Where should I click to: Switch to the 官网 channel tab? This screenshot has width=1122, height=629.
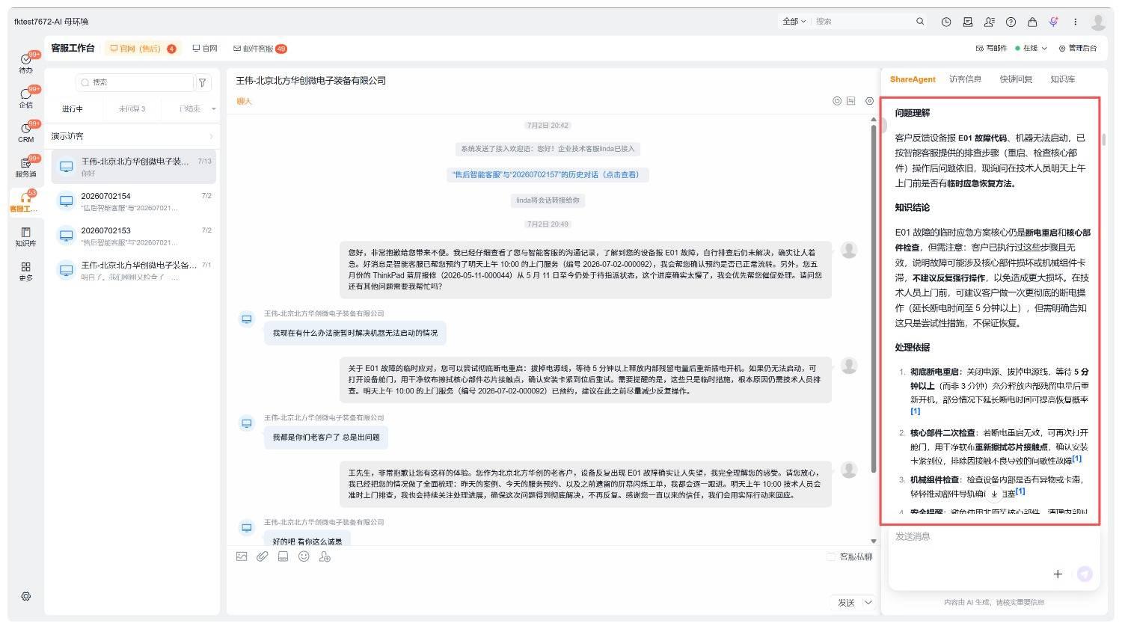[x=205, y=49]
